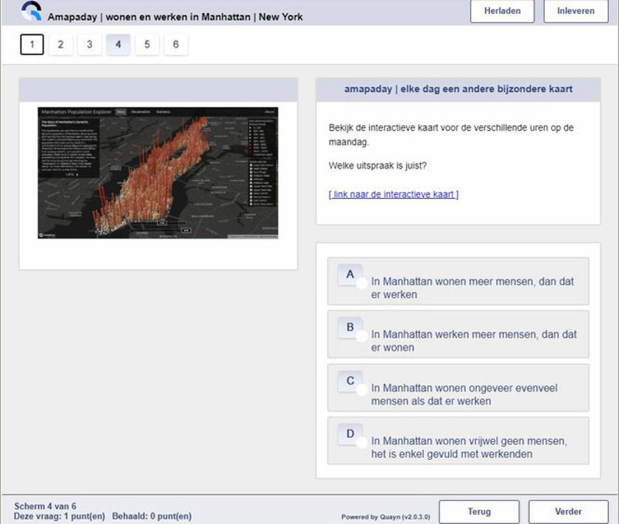Viewport: 619px width, 524px height.
Task: Navigate to question page 5
Action: click(x=147, y=45)
